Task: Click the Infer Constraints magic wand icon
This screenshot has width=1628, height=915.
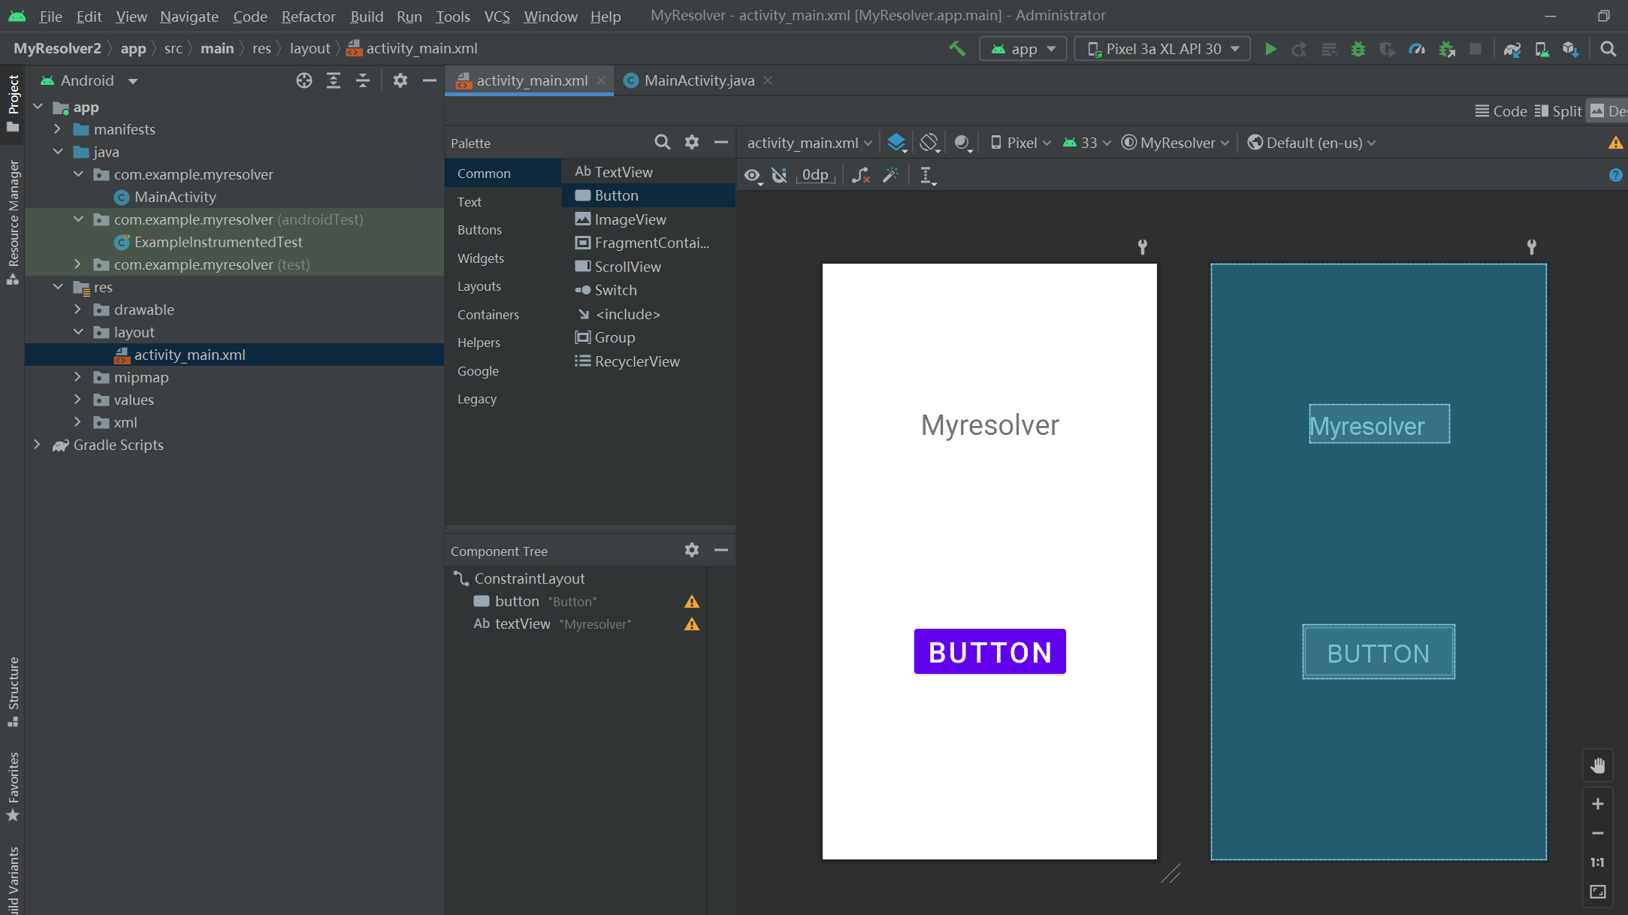Action: pos(890,176)
